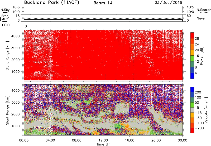
Task: Click the '18' frequency axis tick
Action: 18,16
